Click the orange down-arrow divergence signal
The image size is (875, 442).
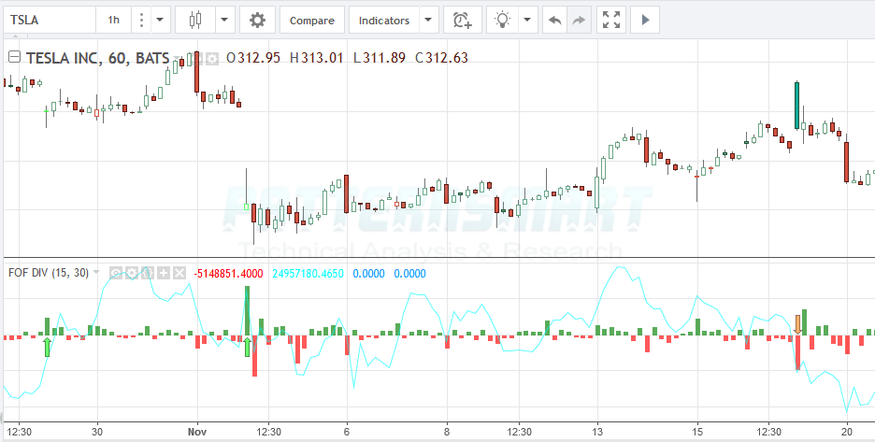798,324
